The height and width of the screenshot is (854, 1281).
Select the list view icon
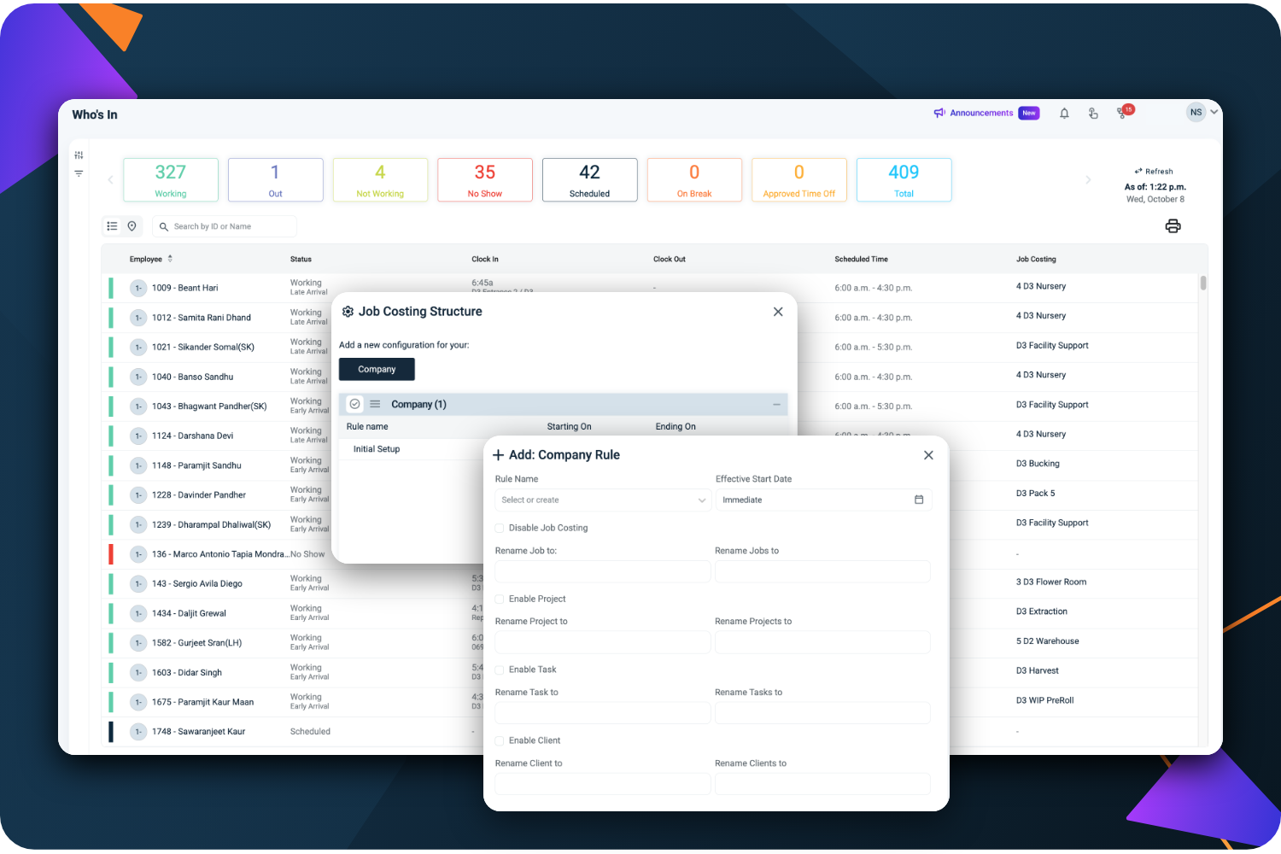[112, 226]
